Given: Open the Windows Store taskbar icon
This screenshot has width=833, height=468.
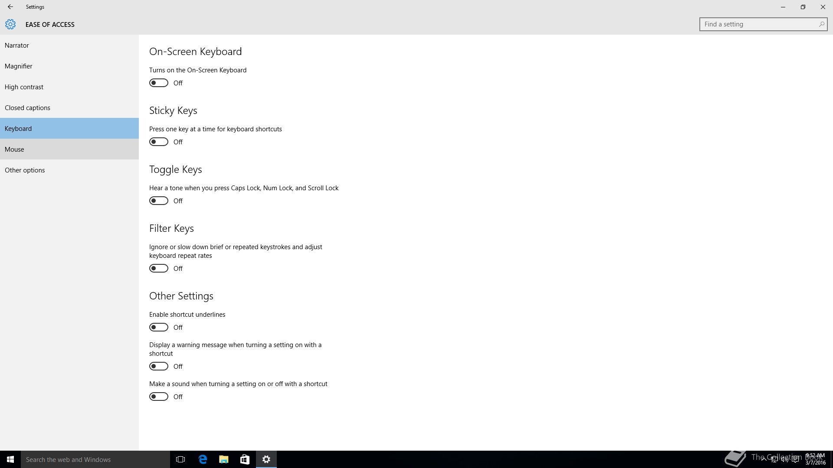Looking at the screenshot, I should point(245,459).
